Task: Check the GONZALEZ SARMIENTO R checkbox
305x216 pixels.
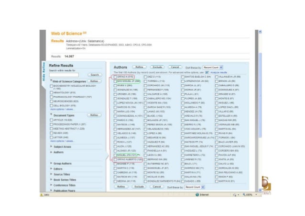Action: click(145, 182)
